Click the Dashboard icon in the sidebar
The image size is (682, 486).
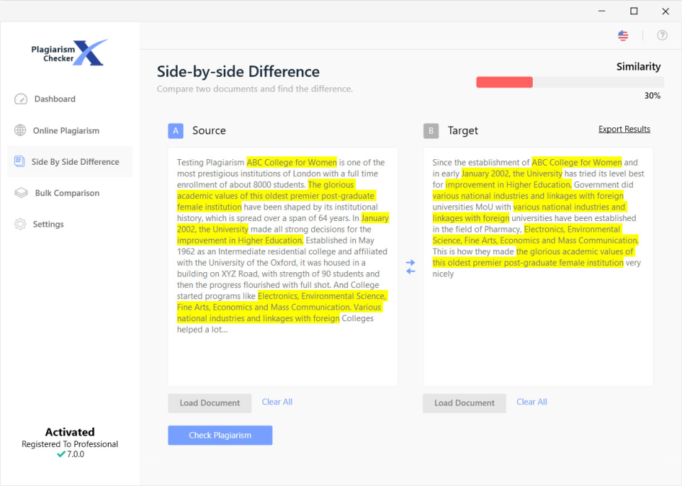20,99
